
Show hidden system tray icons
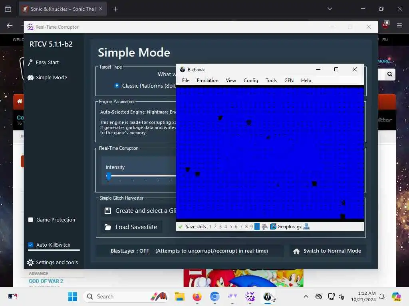(x=306, y=296)
